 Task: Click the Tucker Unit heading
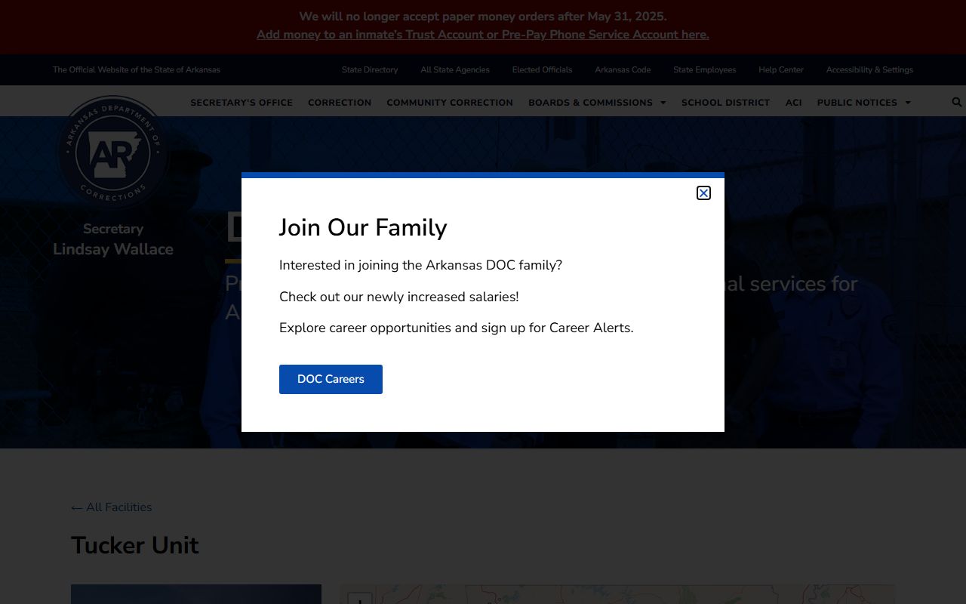coord(135,545)
